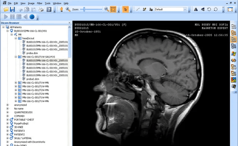Close the Dicom Browser panel
This screenshot has height=146, width=238.
(x=69, y=23)
